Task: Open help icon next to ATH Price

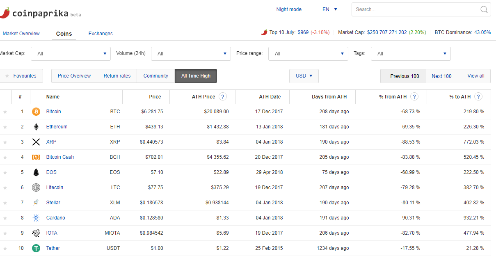Action: 223,97
